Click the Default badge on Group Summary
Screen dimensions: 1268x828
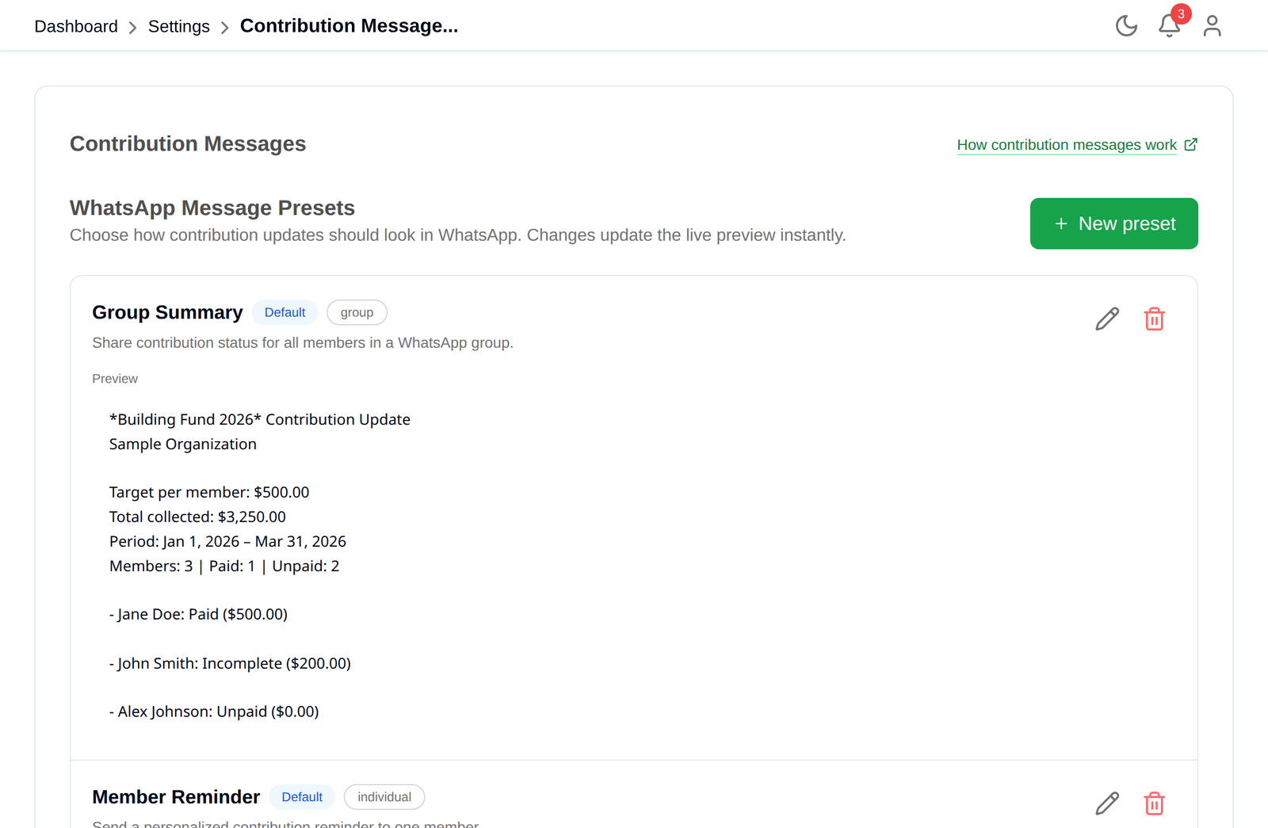click(x=285, y=312)
